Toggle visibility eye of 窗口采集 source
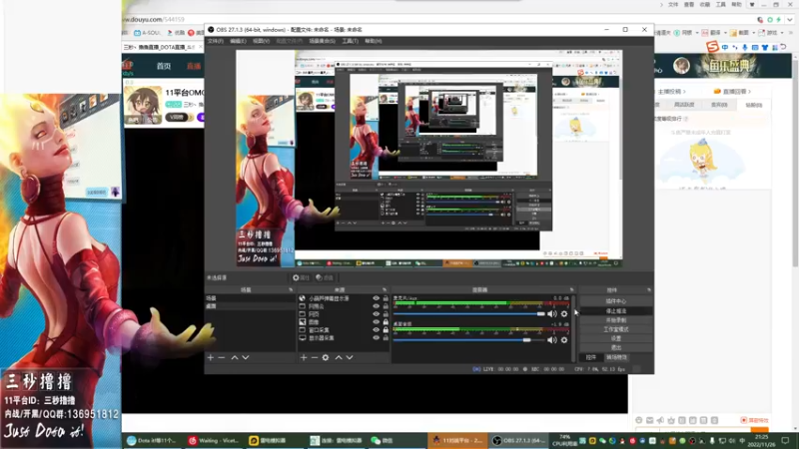Image resolution: width=799 pixels, height=449 pixels. [x=377, y=330]
